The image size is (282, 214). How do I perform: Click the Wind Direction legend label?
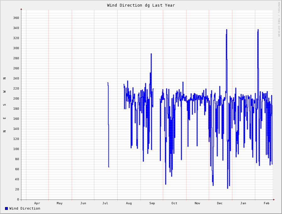pos(25,208)
